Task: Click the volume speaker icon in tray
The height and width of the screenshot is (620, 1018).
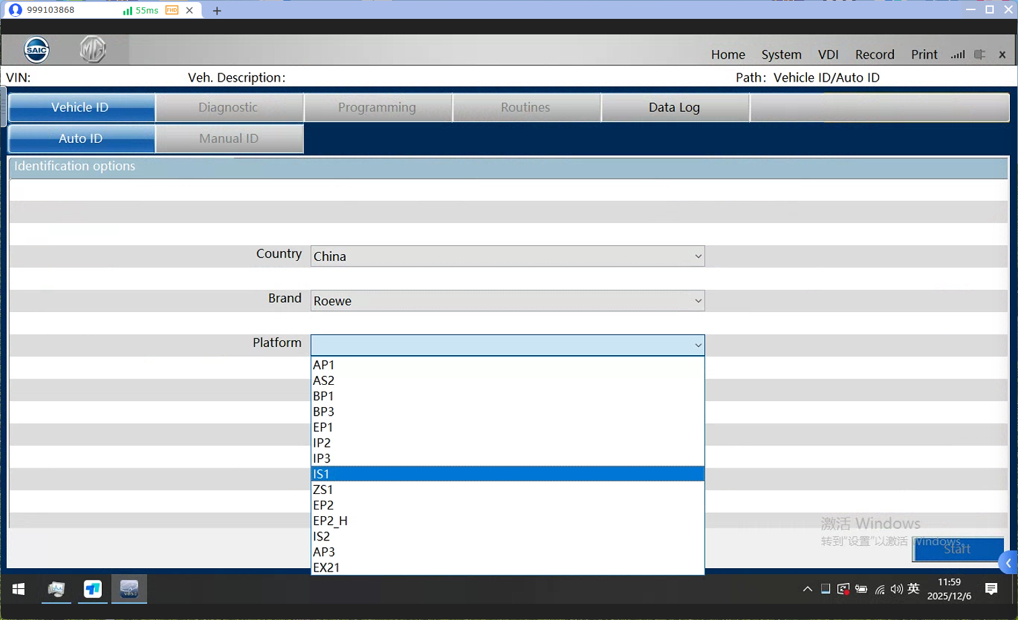Action: 896,589
